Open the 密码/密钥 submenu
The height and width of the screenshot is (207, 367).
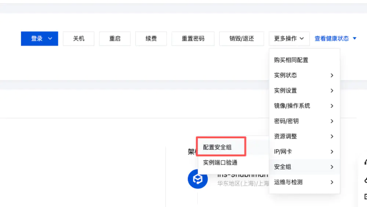tap(304, 121)
